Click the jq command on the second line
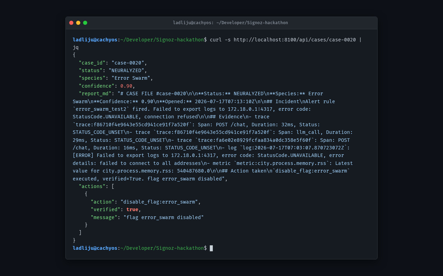 pyautogui.click(x=76, y=47)
